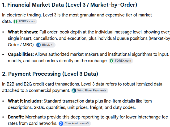This screenshot has height=127, width=170.
Task: Open the FOREX.com citation after "on the exchange."
Action: click(x=121, y=61)
